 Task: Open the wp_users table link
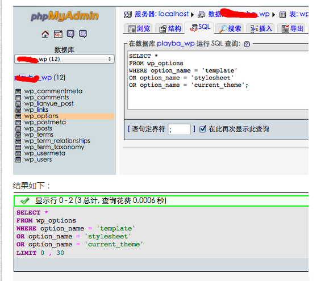(38, 160)
